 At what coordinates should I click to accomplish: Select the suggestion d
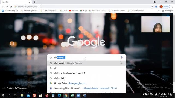[86, 68]
